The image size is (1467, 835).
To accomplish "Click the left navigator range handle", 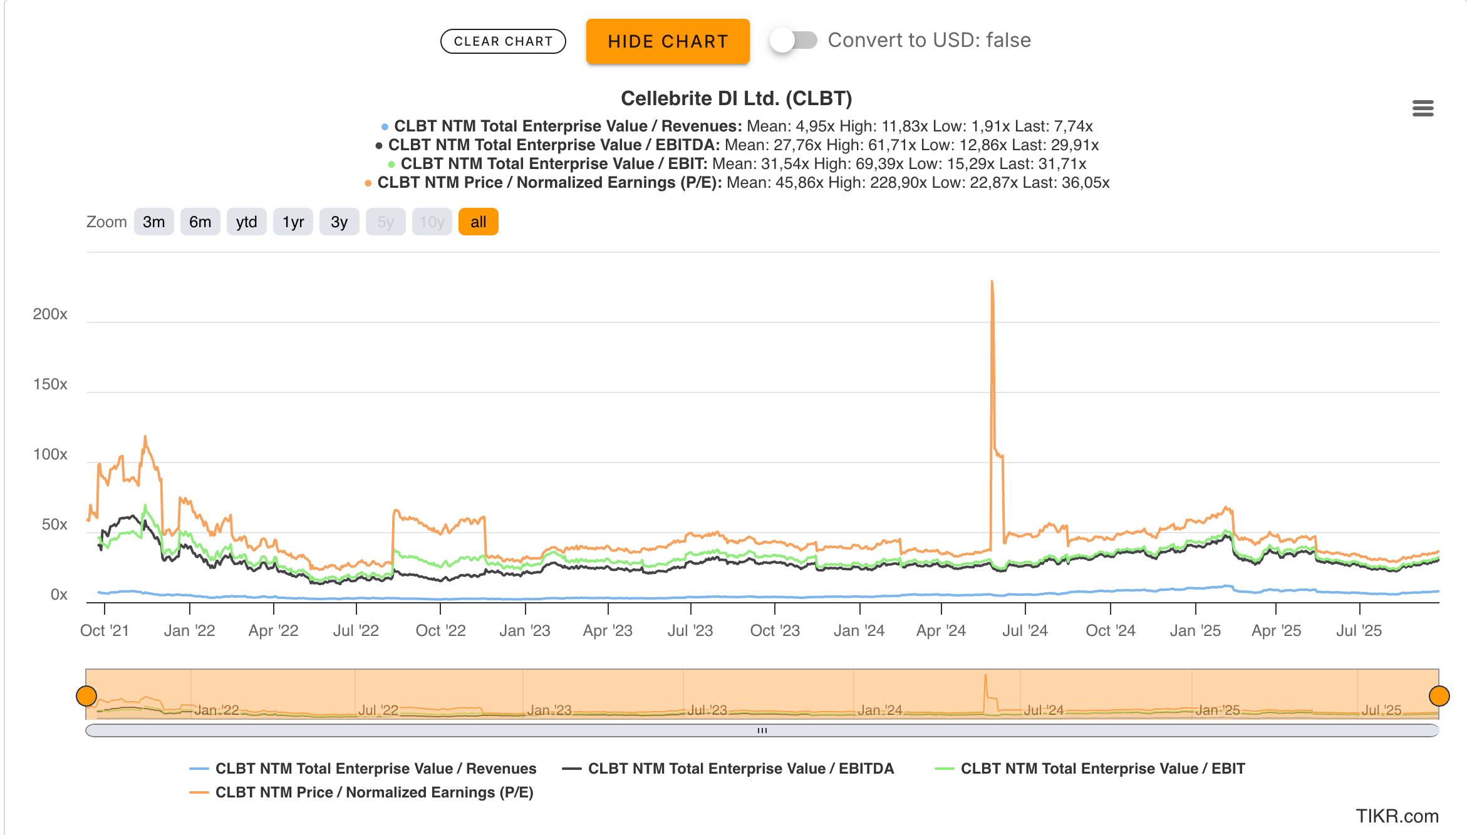I will 86,695.
